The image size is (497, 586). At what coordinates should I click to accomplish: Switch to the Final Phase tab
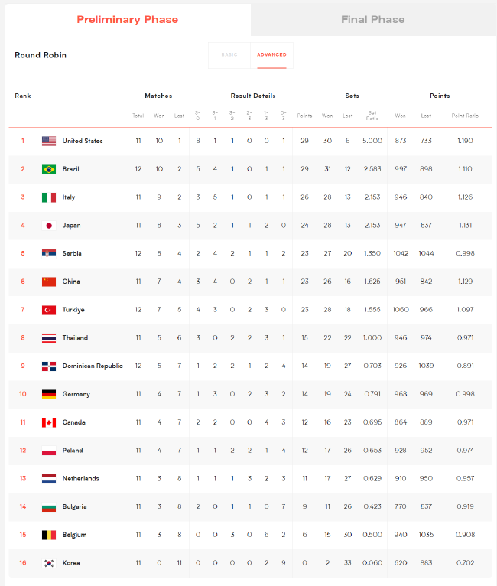click(373, 19)
